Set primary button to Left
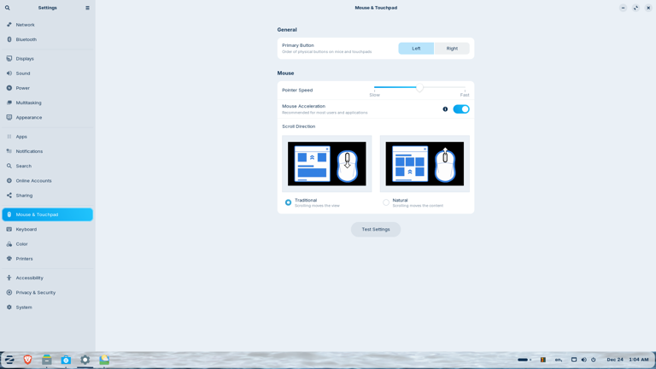Image resolution: width=656 pixels, height=369 pixels. pyautogui.click(x=416, y=49)
